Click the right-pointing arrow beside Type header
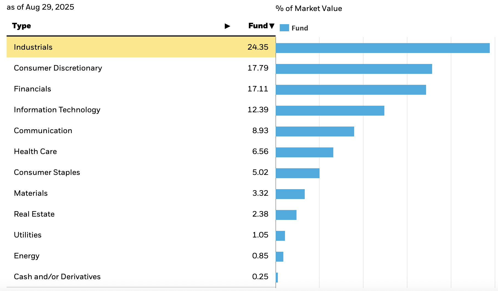 [x=227, y=26]
